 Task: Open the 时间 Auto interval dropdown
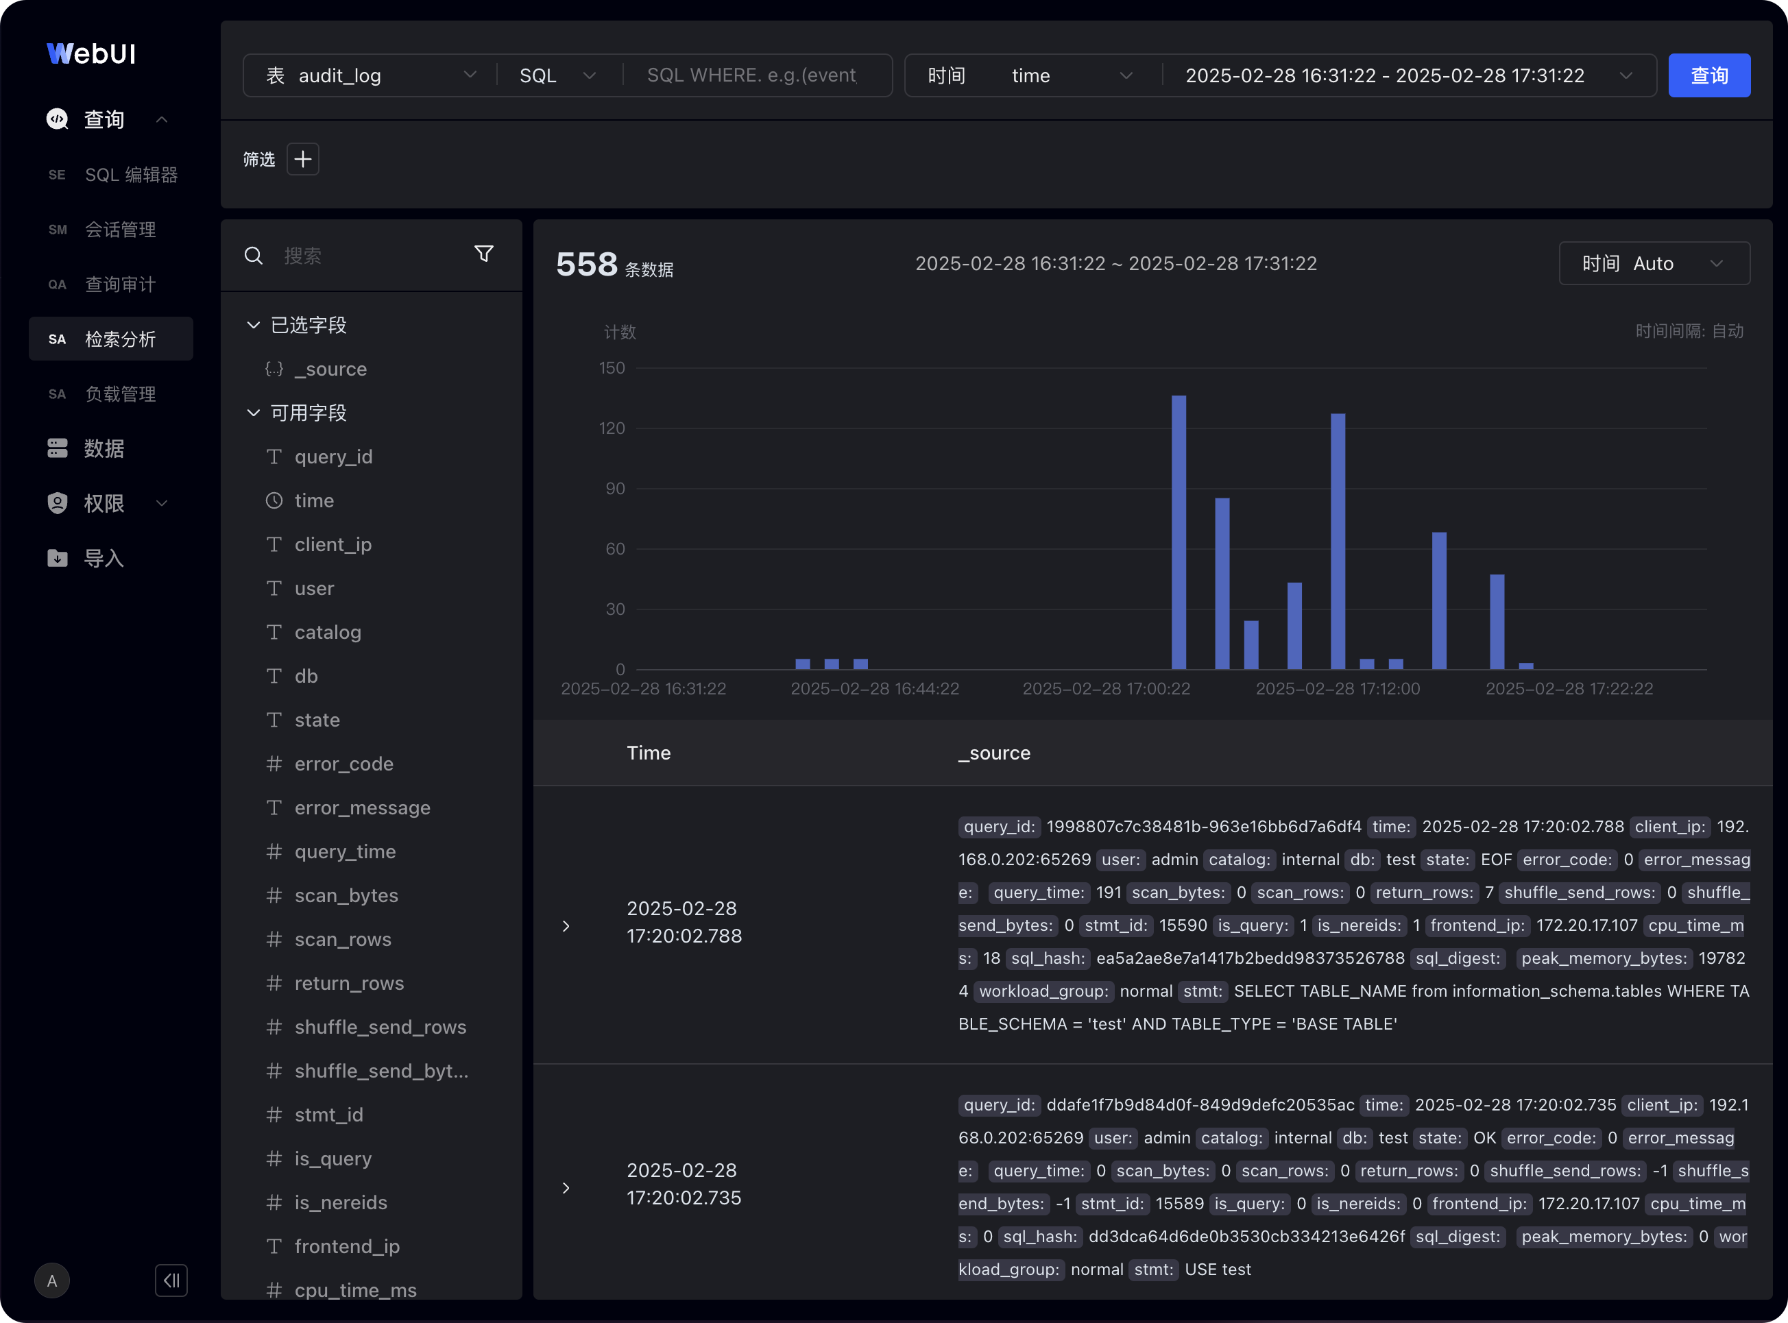click(x=1654, y=263)
